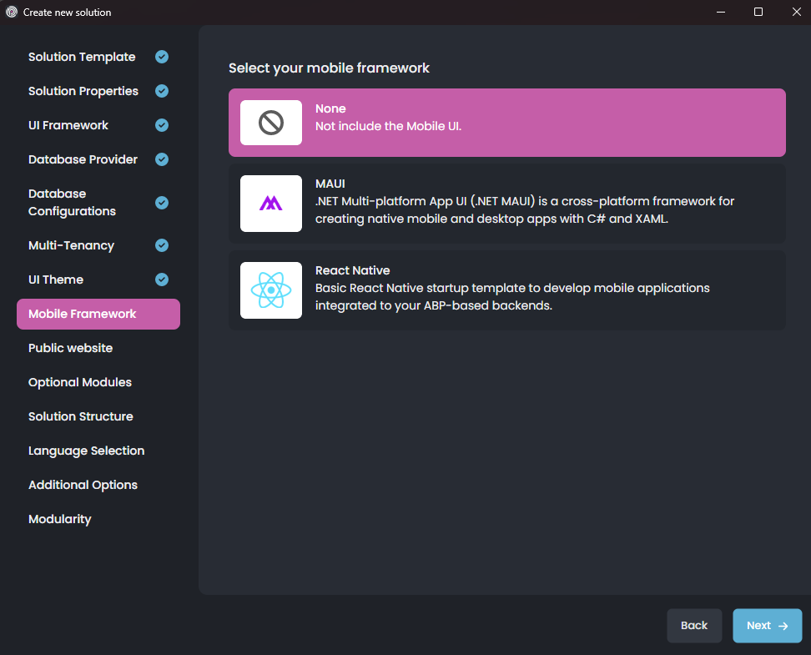
Task: Click the checkmark beside Database Configurations
Action: tap(161, 202)
